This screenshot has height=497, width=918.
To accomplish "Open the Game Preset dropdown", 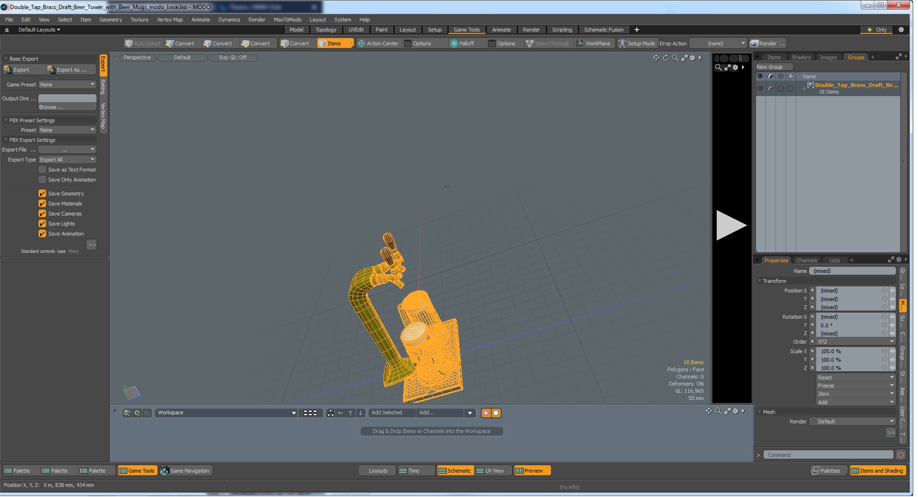I will (x=67, y=85).
